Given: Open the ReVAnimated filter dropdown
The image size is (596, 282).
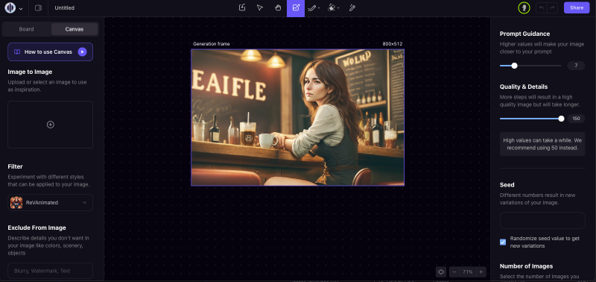Looking at the screenshot, I should (50, 202).
